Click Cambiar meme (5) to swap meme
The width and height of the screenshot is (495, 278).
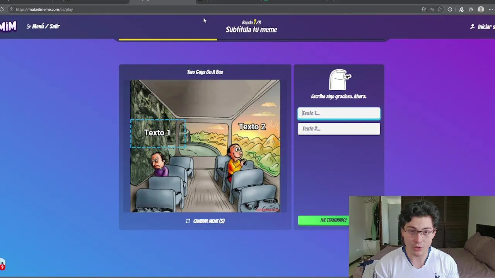tap(205, 221)
